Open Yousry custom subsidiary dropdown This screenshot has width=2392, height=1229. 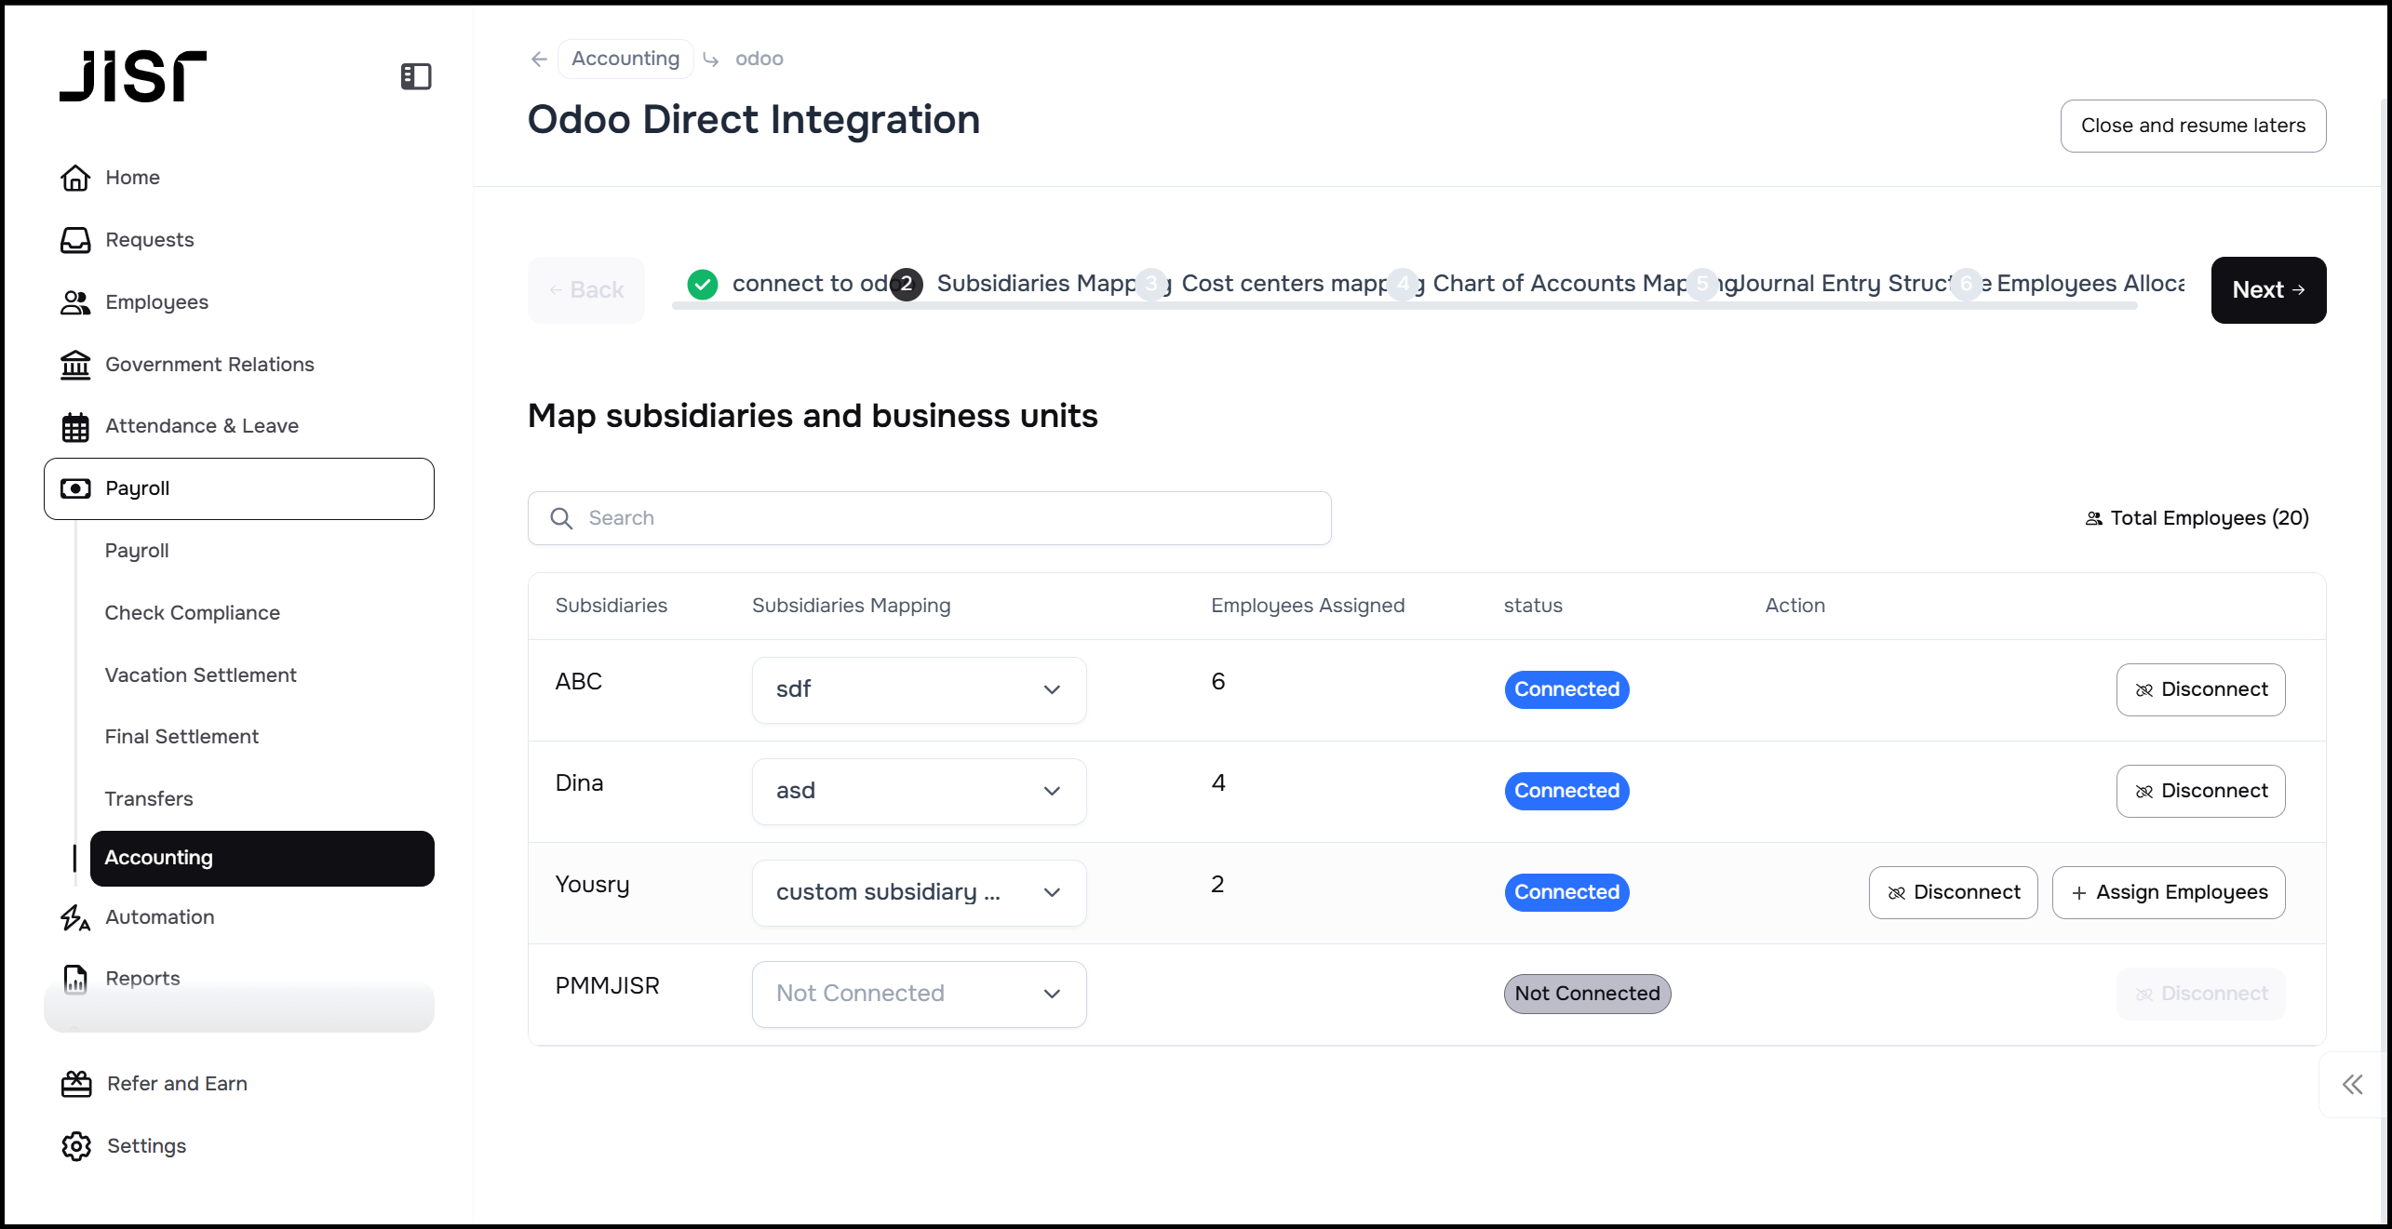click(919, 892)
